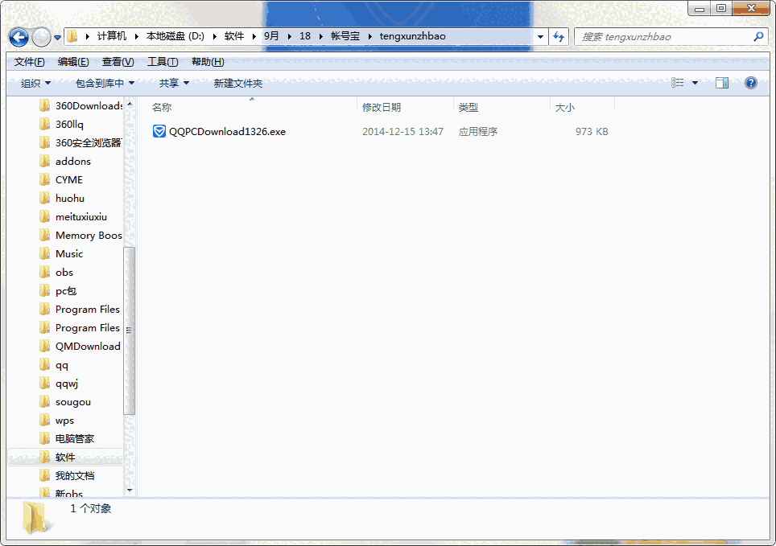The height and width of the screenshot is (546, 776).
Task: Open the 组织 dropdown menu
Action: tap(36, 82)
